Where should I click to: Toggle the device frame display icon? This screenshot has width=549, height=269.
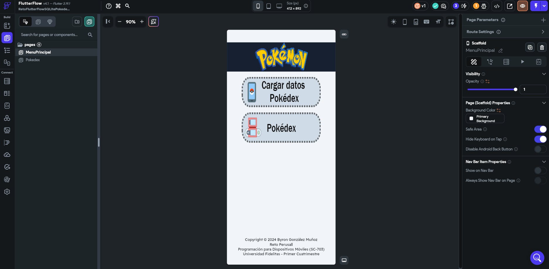pos(405,22)
